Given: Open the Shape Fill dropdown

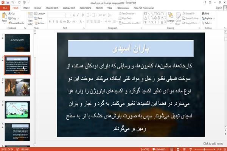Looking at the screenshot, I should click(189, 14).
